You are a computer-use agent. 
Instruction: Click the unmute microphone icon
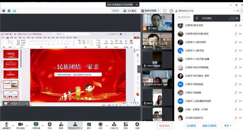pyautogui.click(x=6, y=124)
